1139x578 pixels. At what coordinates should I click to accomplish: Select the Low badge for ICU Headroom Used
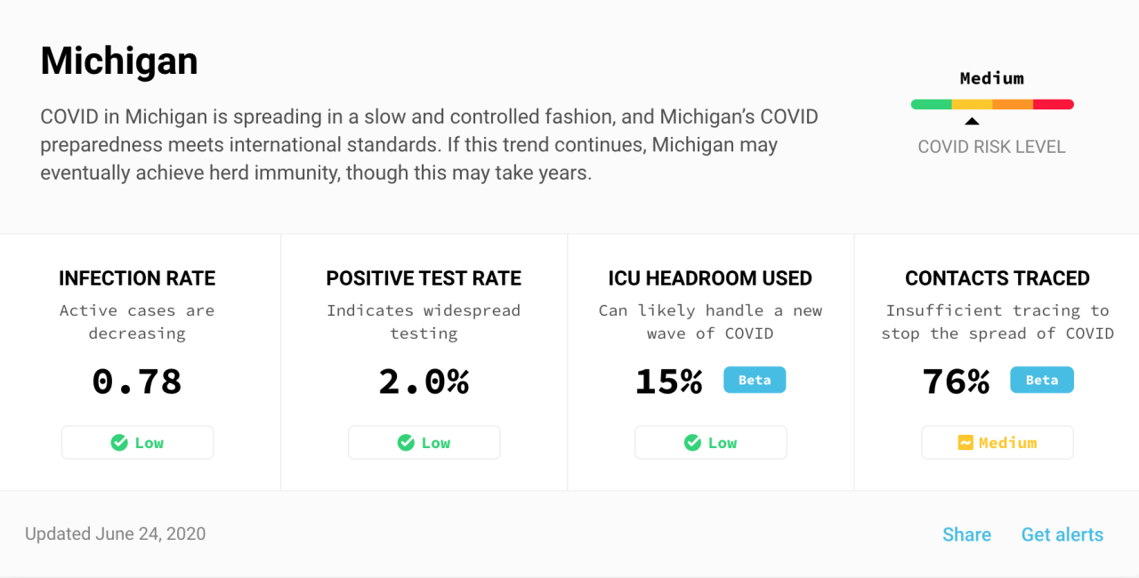711,443
